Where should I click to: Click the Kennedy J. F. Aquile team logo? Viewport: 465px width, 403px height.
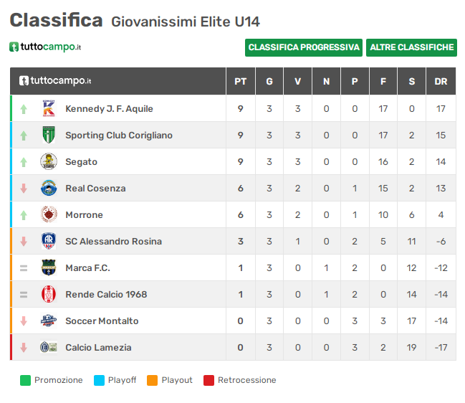(x=49, y=108)
